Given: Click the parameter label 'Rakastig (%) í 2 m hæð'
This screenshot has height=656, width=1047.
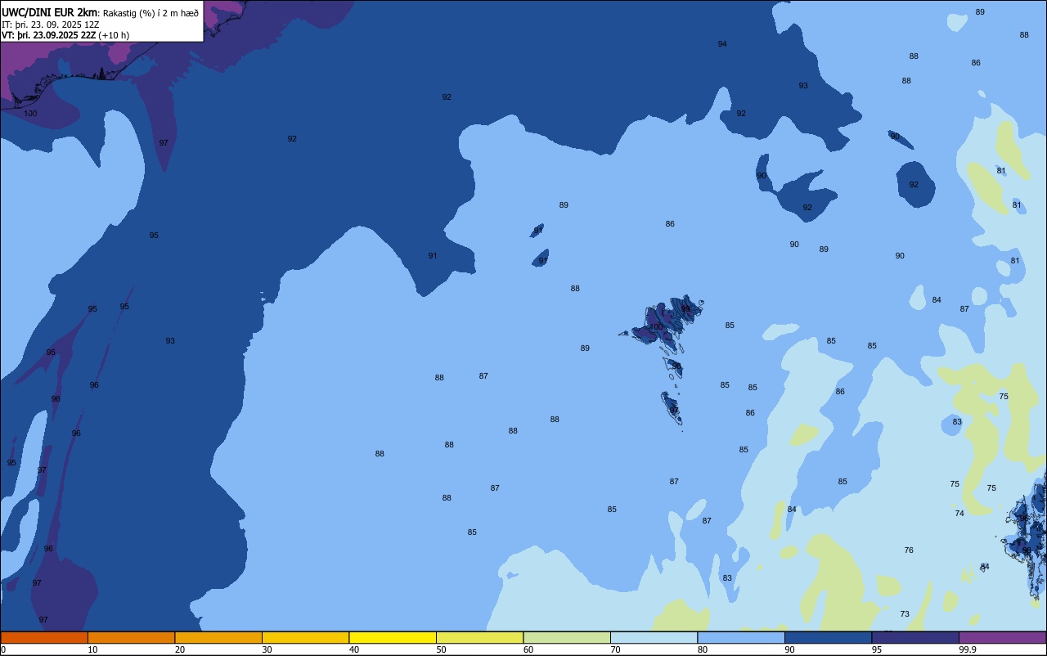Looking at the screenshot, I should coord(151,13).
